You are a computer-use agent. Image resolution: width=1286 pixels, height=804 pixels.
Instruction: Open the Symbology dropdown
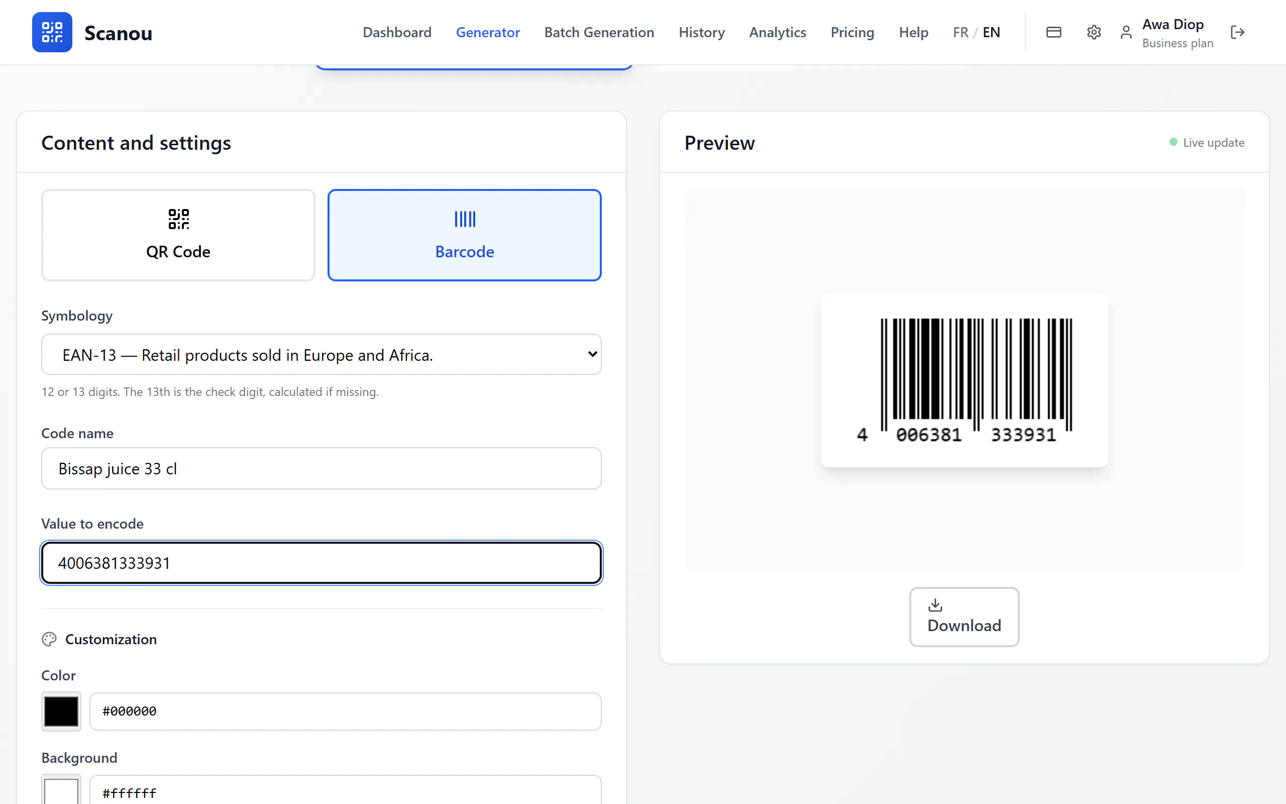tap(321, 354)
